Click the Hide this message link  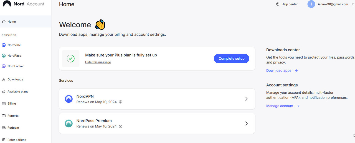[x=98, y=62]
